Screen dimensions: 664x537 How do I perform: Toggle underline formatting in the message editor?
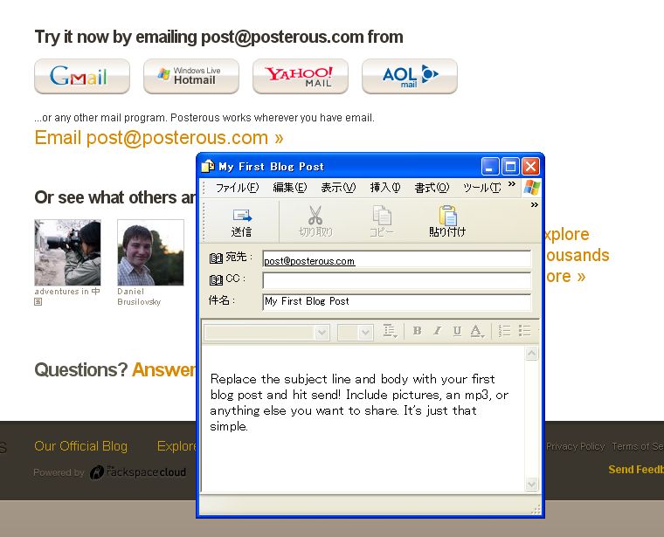click(457, 330)
